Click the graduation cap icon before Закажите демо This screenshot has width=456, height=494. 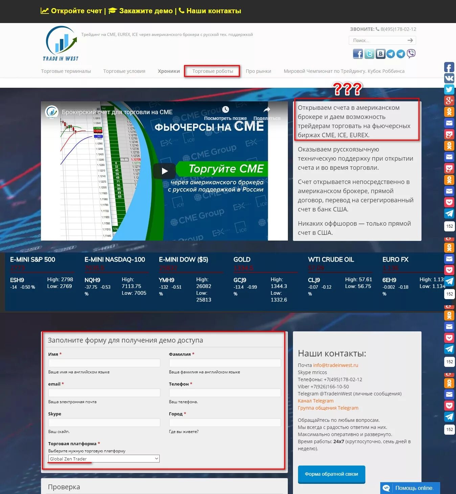click(113, 11)
